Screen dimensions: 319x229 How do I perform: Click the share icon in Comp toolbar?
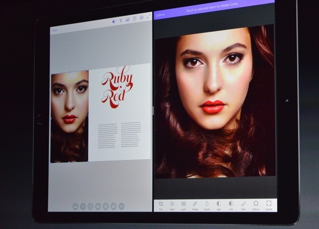(135, 19)
